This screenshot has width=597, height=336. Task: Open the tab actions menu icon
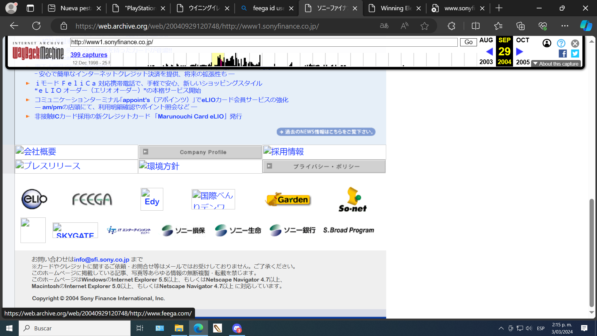coord(30,8)
